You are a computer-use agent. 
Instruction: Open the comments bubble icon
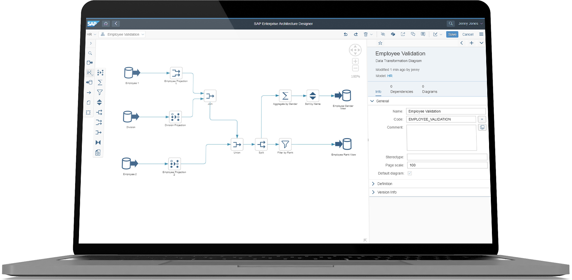tap(413, 34)
